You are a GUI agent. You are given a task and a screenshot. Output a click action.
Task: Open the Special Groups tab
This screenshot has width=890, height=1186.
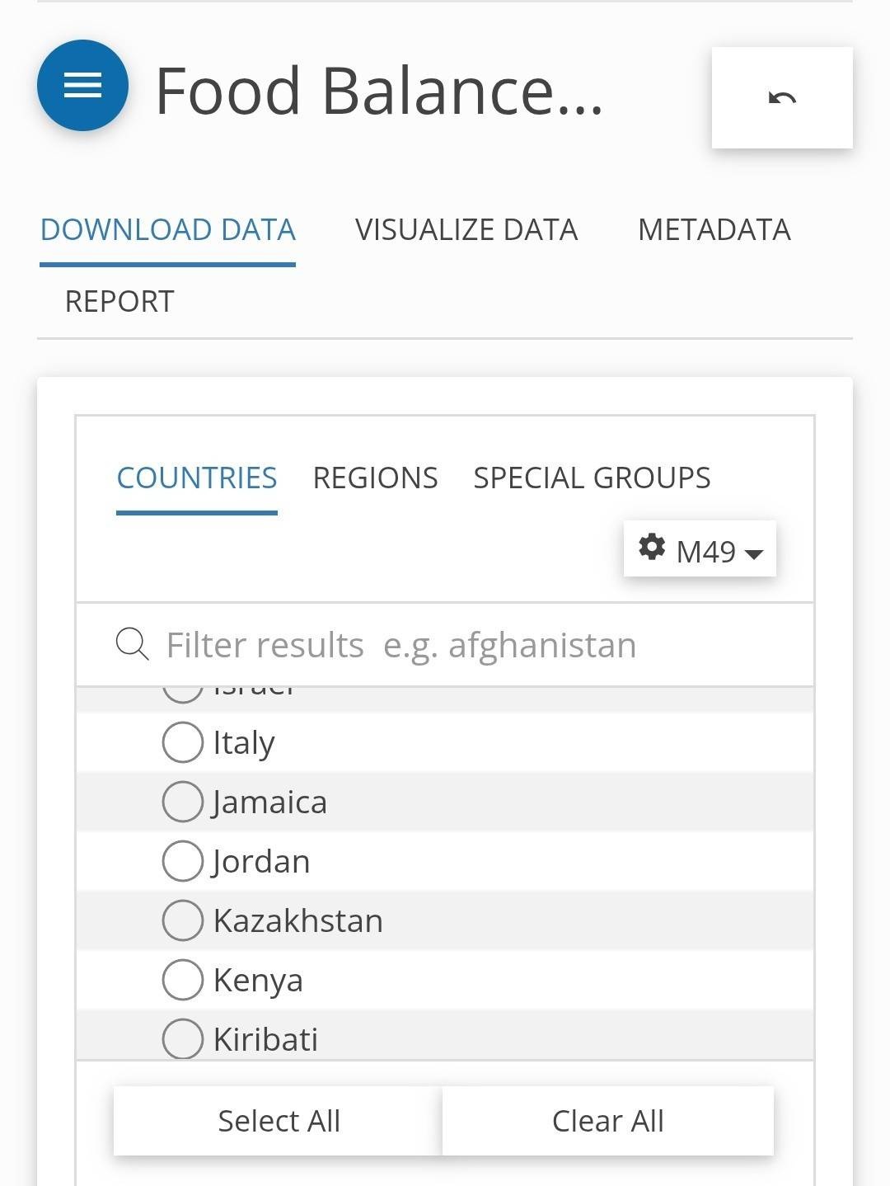[x=592, y=478]
